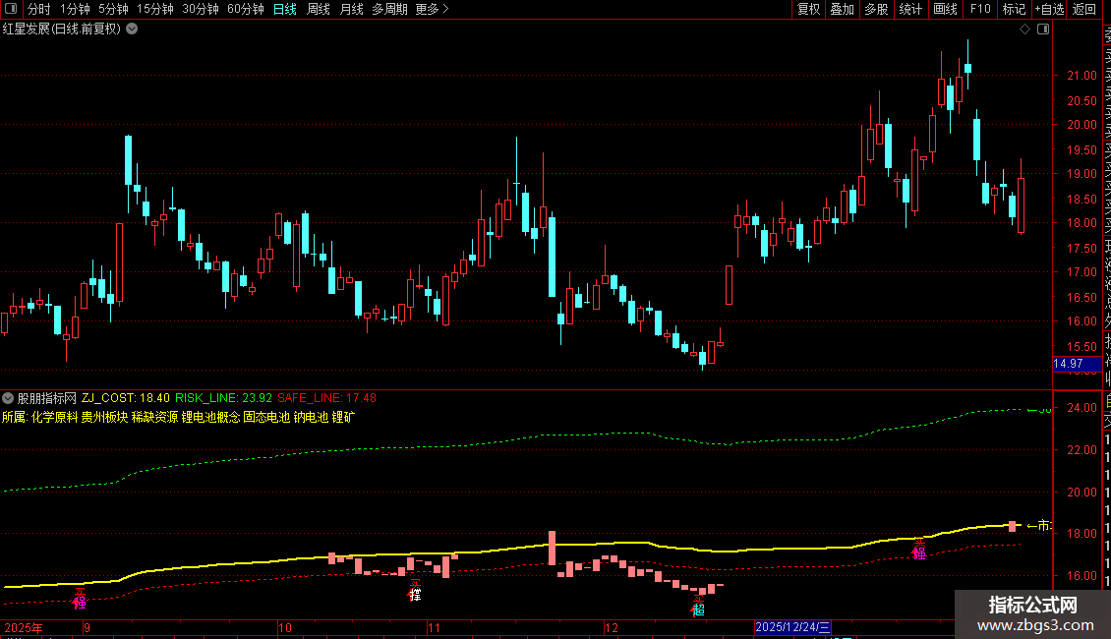Select the 日线 daily period
This screenshot has width=1111, height=639.
point(285,9)
